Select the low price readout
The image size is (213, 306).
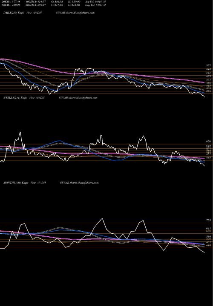[74, 5]
